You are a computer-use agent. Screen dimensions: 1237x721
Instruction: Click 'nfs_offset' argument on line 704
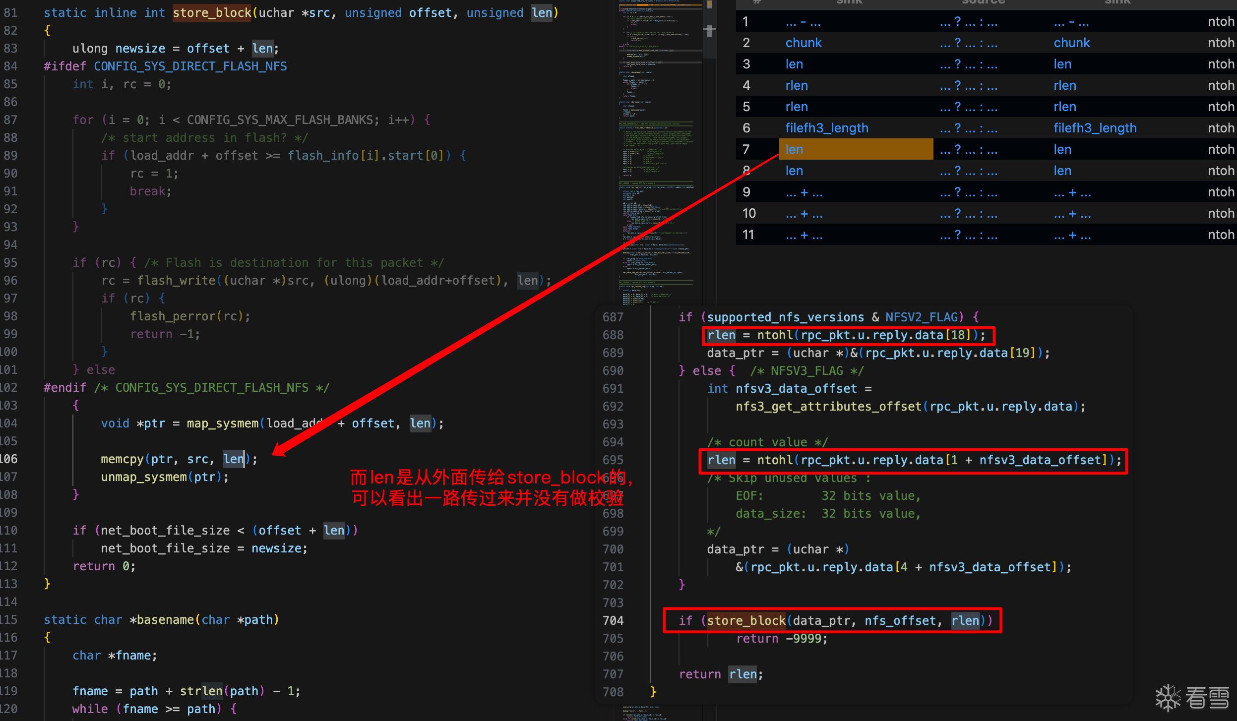(x=900, y=621)
